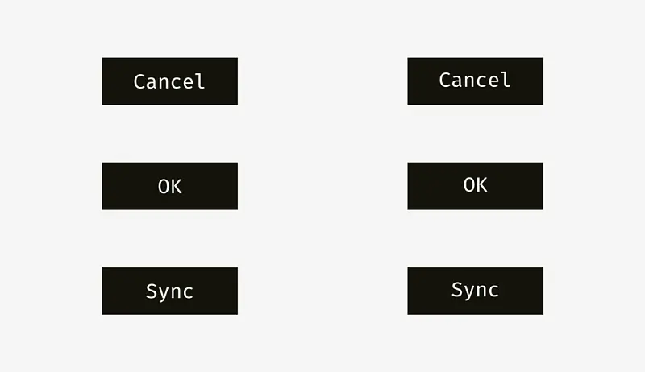This screenshot has height=372, width=645.
Task: Click the OK button above right Sync
Action: coord(475,186)
